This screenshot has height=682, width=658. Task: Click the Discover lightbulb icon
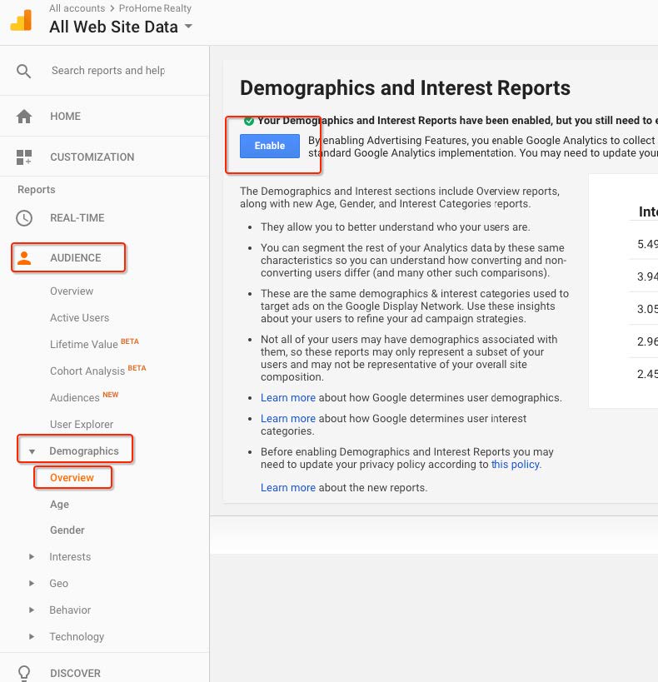24,673
